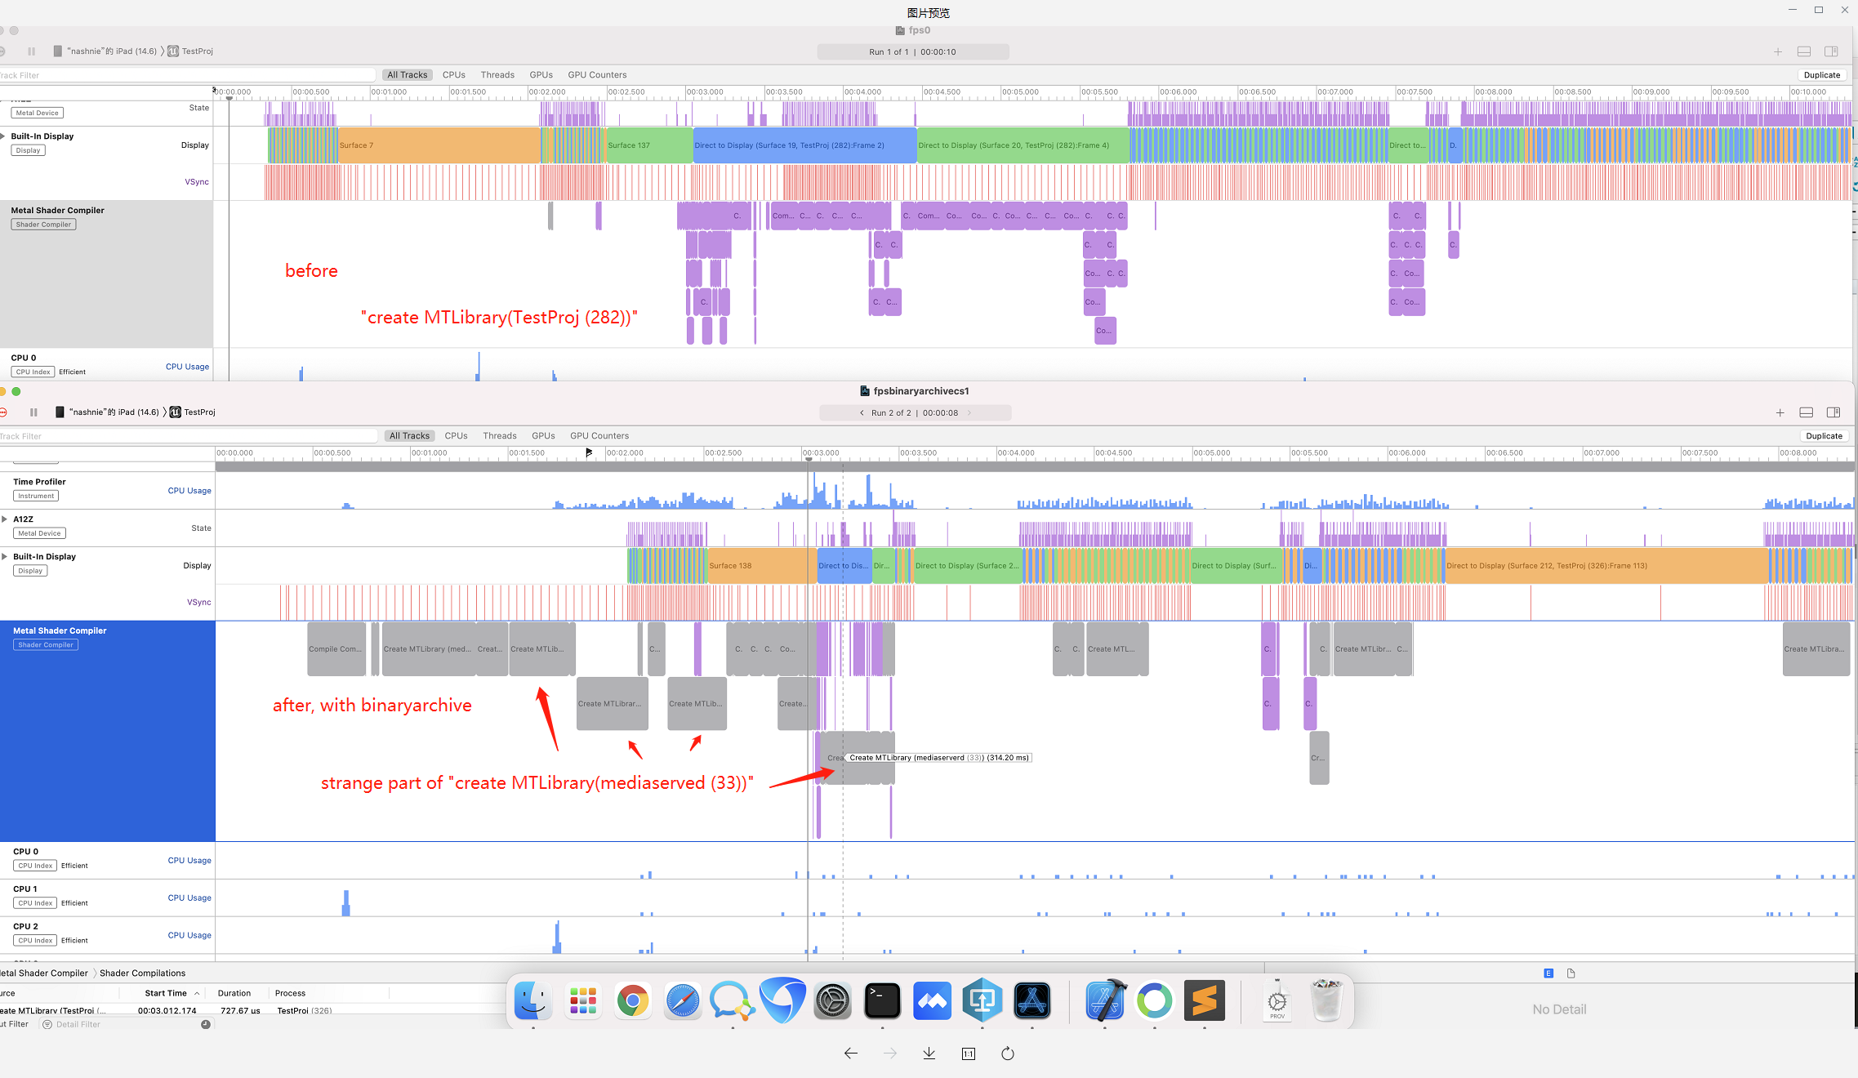Open Sublime Text from the dock
Viewport: 1858px width, 1078px height.
[1205, 1001]
